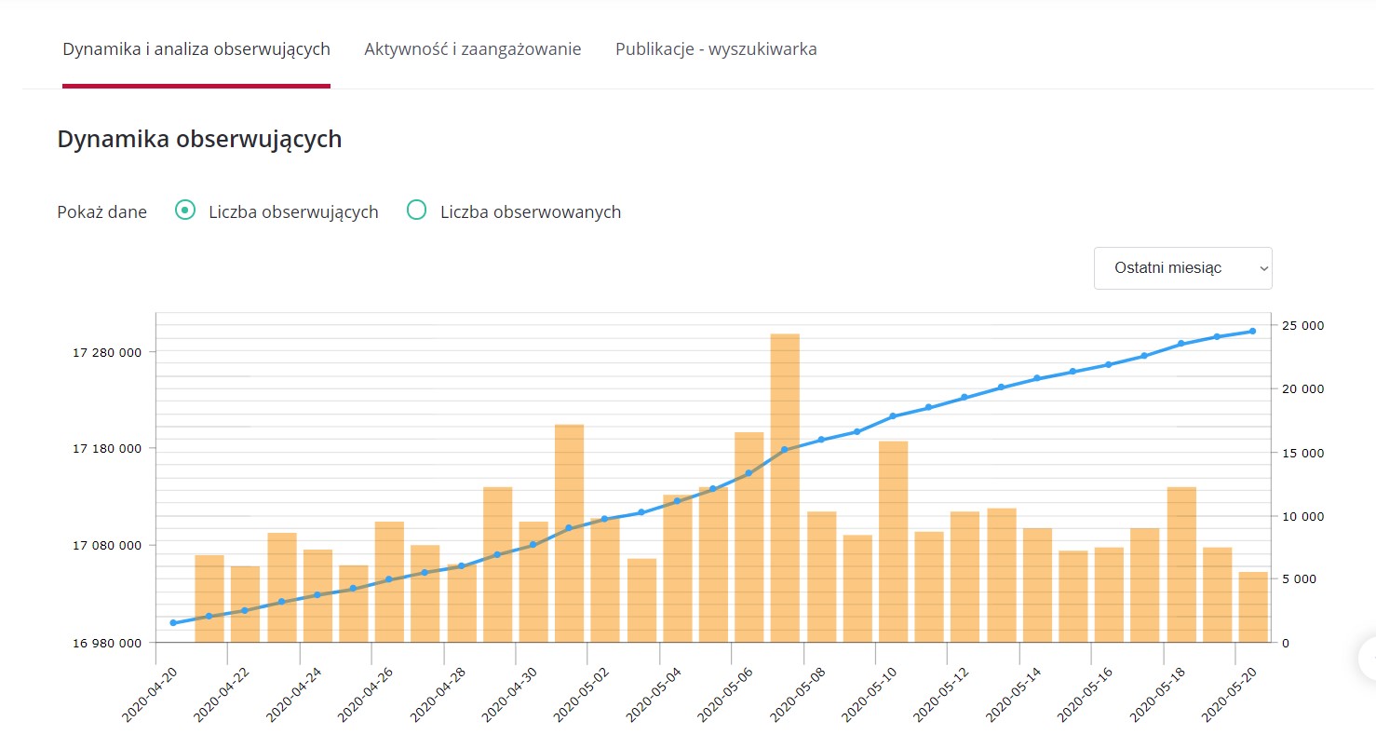Choose the Liczba obserwowanych radio option
The image size is (1376, 748).
coord(416,211)
